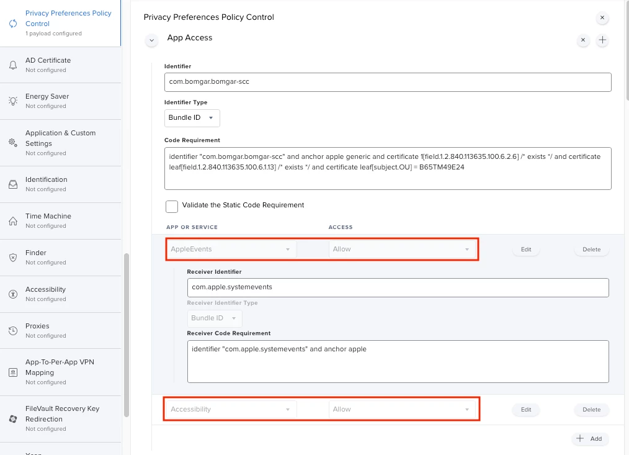Click the '1 payload configured' text
This screenshot has width=629, height=455.
[53, 34]
